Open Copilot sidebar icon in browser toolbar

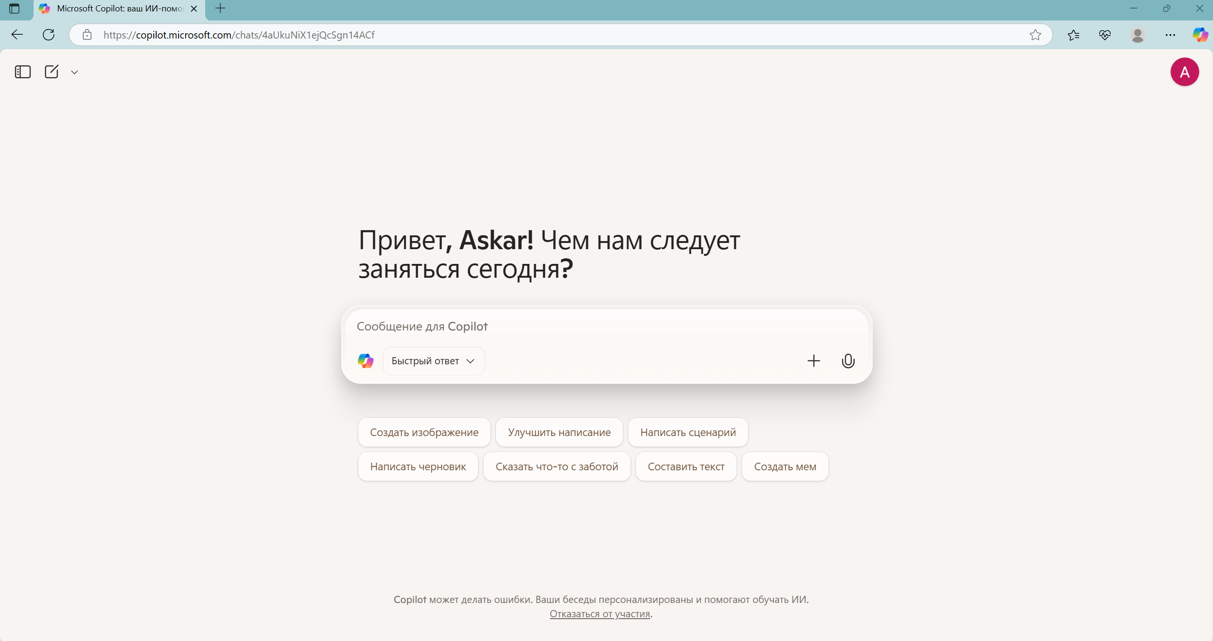coord(1200,35)
